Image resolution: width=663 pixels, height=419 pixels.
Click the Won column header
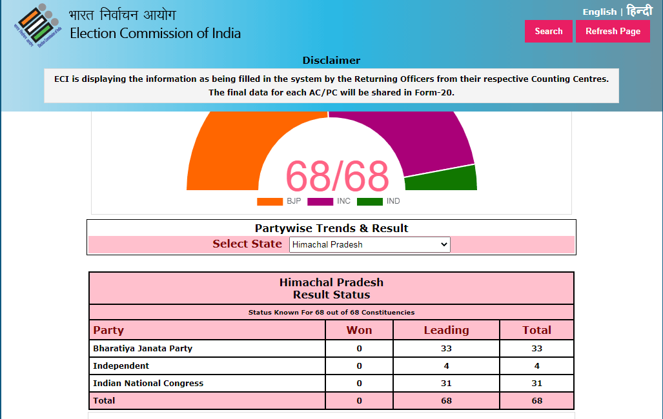359,330
